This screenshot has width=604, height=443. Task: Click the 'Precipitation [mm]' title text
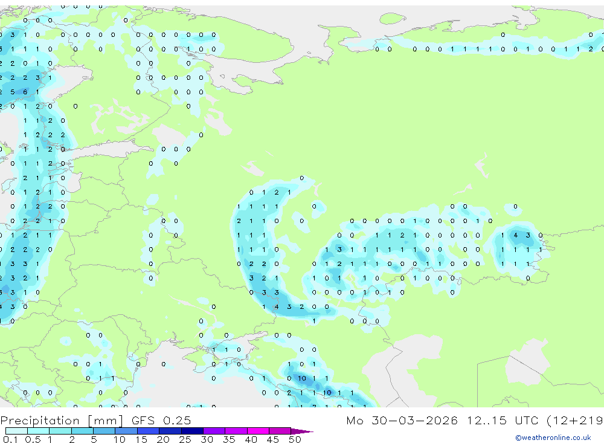62,421
